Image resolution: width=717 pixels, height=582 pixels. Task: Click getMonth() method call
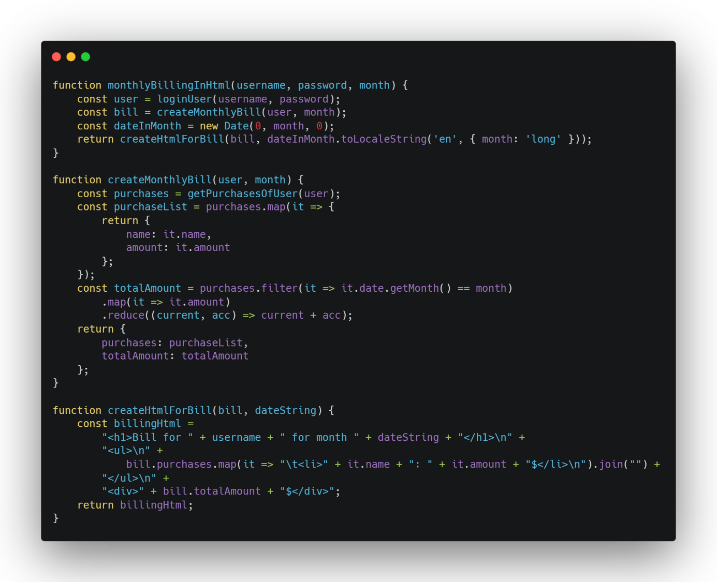(x=420, y=288)
